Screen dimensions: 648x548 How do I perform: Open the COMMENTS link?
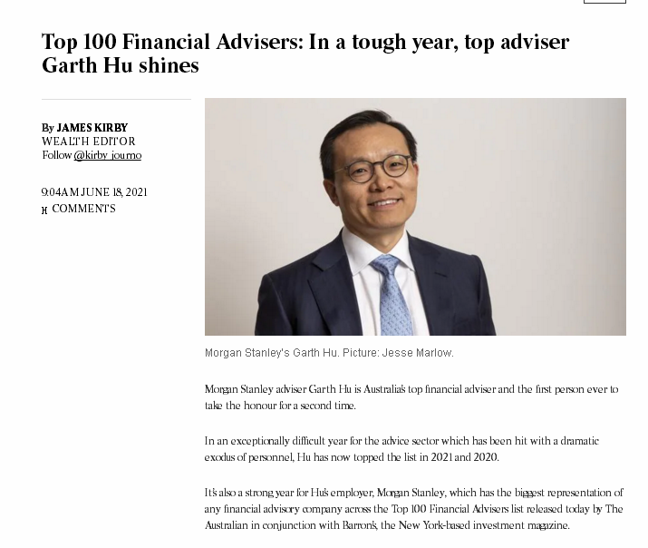point(83,209)
